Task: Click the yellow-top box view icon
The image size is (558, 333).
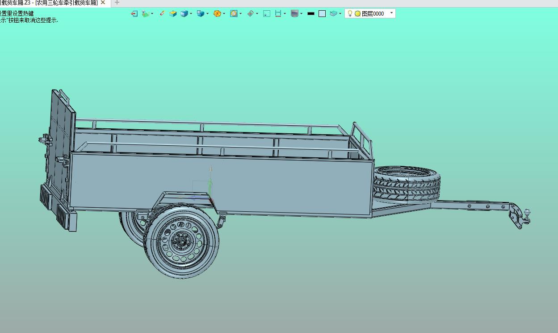Action: click(173, 14)
